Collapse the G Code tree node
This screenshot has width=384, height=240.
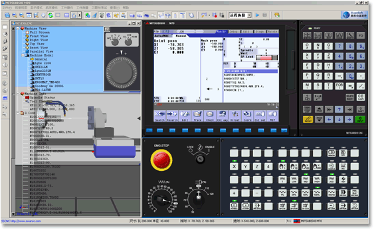[x=18, y=113]
